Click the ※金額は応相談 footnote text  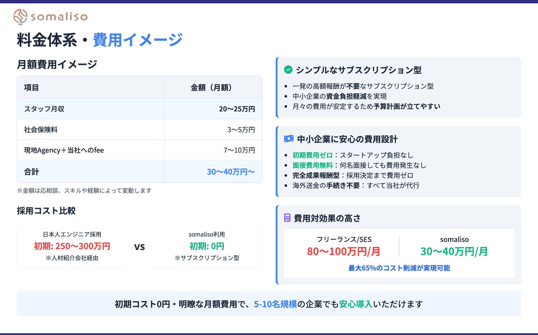coord(84,191)
